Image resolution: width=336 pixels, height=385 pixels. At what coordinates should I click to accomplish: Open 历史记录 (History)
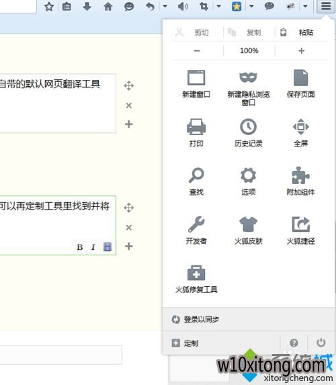(x=249, y=133)
